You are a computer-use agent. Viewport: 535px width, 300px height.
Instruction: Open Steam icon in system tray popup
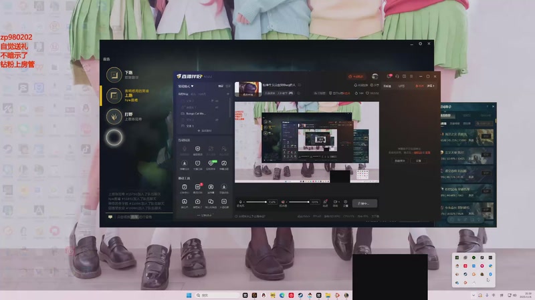tap(465, 274)
